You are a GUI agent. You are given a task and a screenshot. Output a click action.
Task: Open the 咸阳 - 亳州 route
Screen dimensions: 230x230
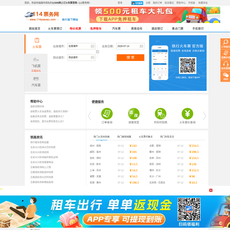point(95,152)
